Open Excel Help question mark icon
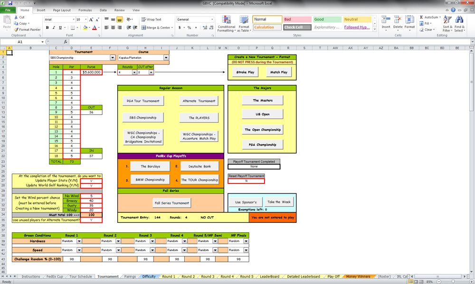475x284 pixels. pos(453,10)
